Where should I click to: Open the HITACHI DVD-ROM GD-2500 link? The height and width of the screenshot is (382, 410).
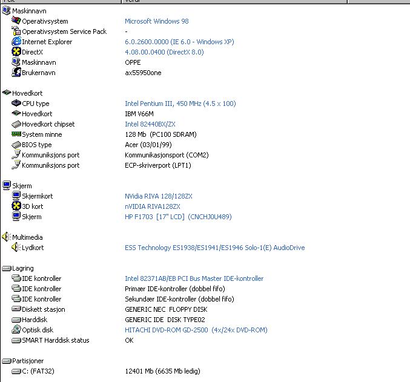(x=196, y=330)
